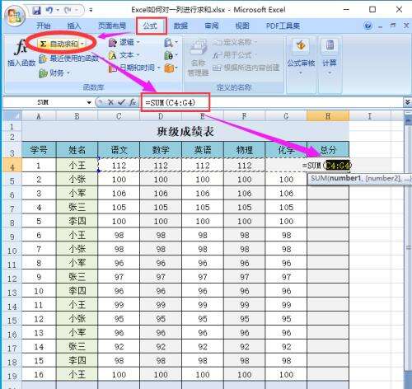Click the vertical scrollbar on the right
The image size is (412, 389).
pos(408,247)
